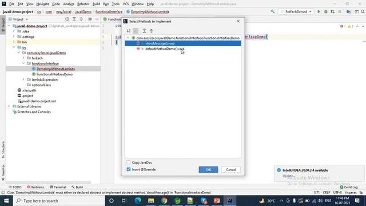
Task: Click the CRLF line separator indicator
Action: [x=327, y=192]
